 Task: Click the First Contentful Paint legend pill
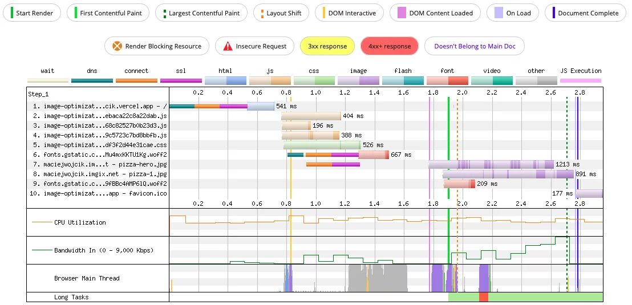click(x=108, y=13)
